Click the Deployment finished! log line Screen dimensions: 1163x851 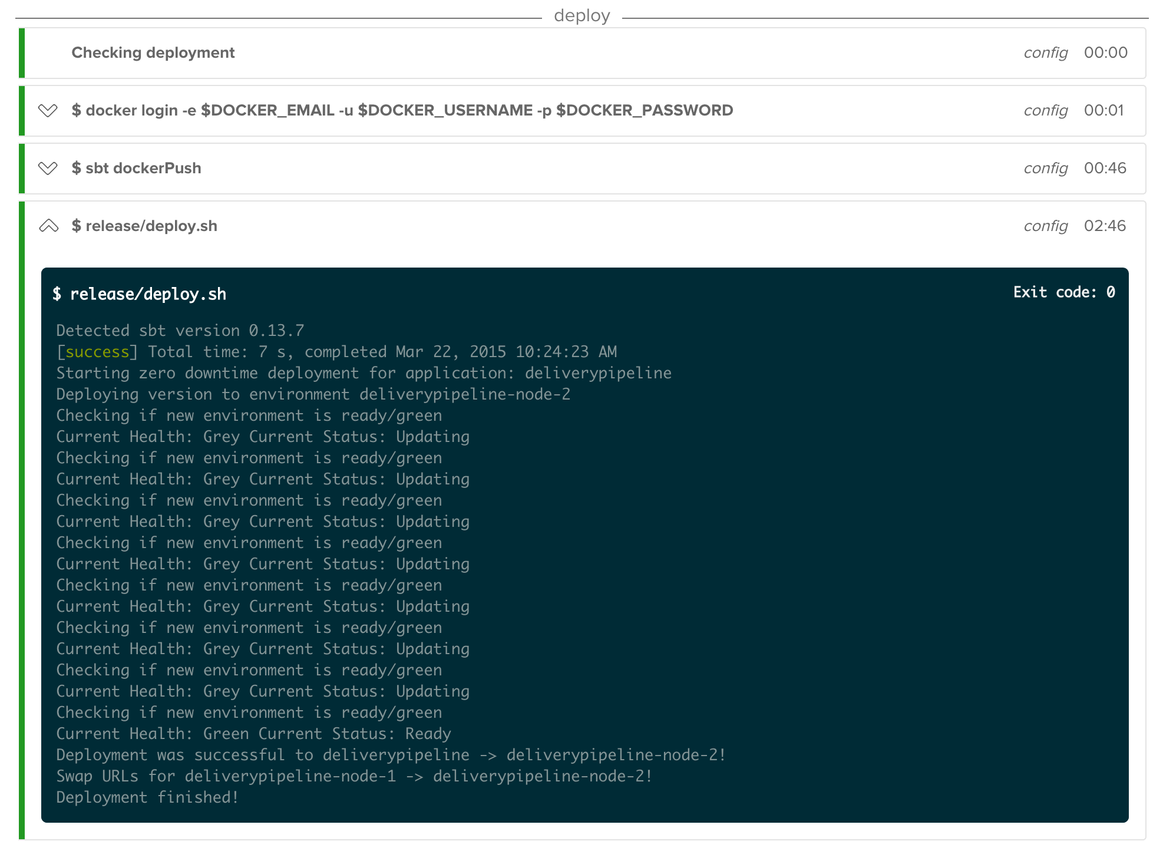[x=147, y=797]
